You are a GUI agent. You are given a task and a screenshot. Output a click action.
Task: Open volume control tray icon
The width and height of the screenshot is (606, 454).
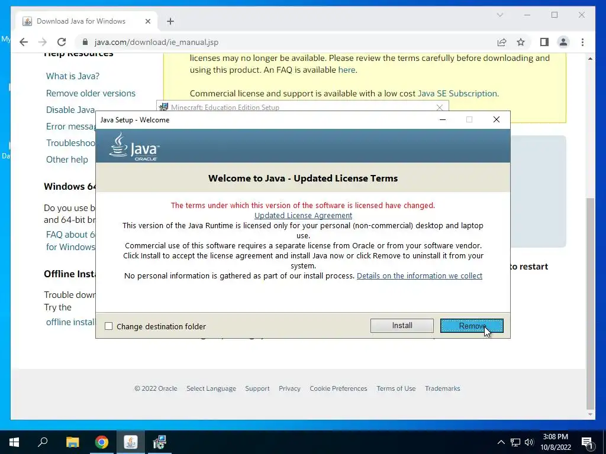[x=529, y=442]
